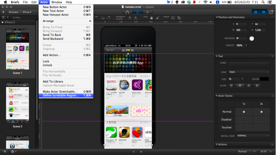
Task: Align text right in the Text panel
Action: (x=248, y=85)
